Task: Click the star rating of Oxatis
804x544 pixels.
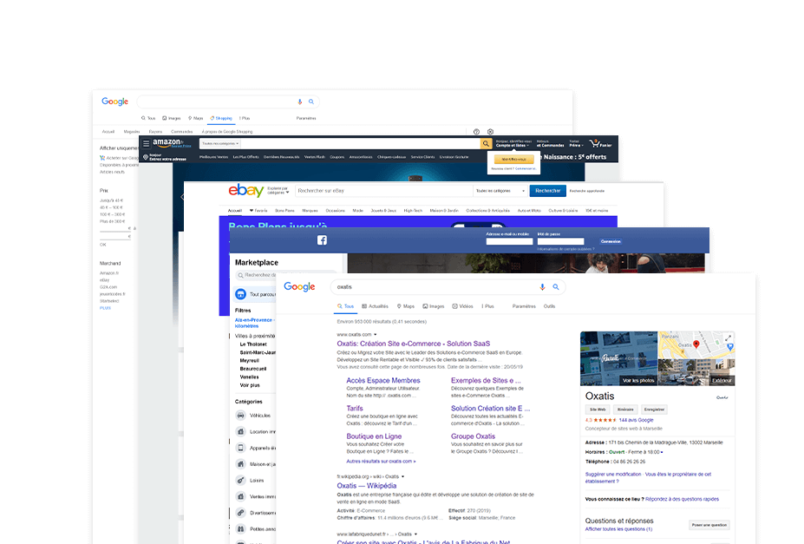Action: click(x=605, y=420)
